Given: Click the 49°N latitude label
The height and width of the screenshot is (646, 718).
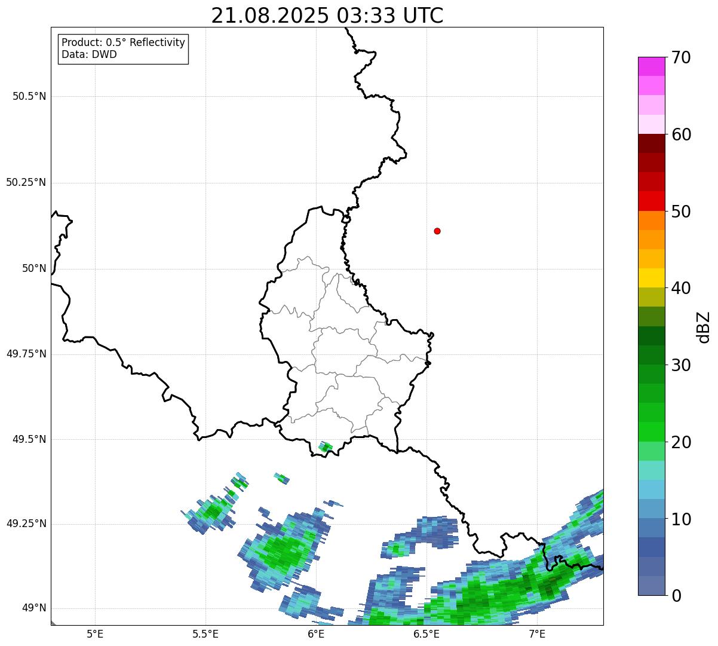Looking at the screenshot, I should (34, 608).
